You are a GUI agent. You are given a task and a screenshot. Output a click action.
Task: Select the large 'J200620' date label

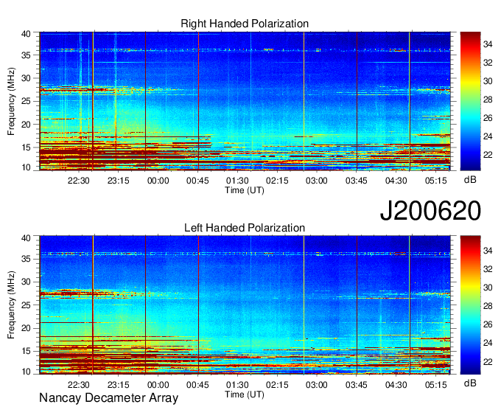[x=430, y=211]
